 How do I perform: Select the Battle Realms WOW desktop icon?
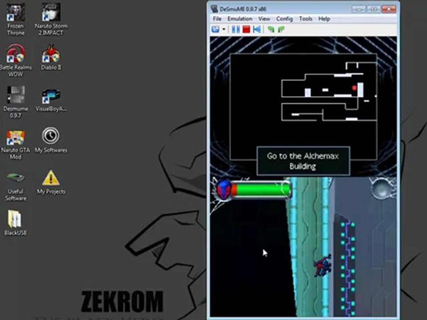(16, 61)
